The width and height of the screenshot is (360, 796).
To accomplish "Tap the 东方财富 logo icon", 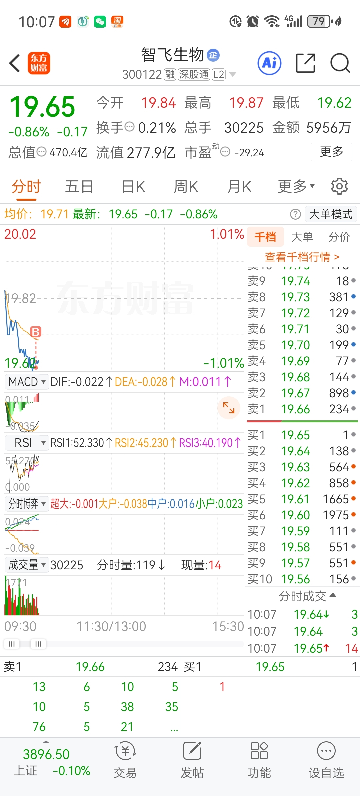I will tap(39, 63).
